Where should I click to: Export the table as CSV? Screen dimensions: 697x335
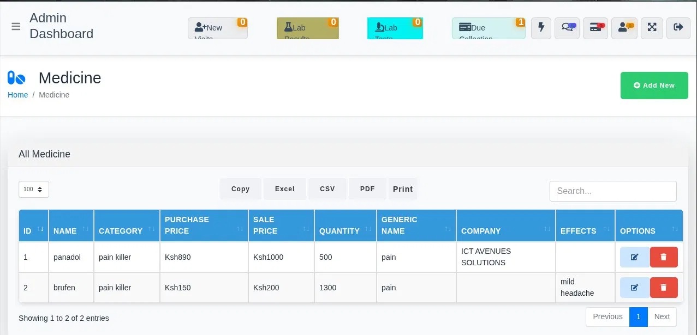click(327, 189)
